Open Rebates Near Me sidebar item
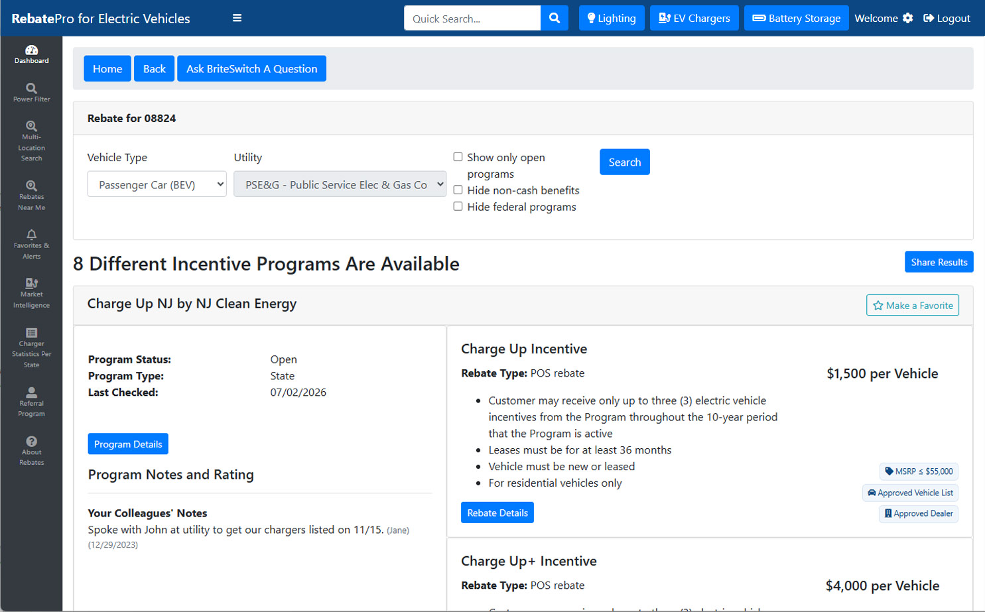 click(31, 196)
